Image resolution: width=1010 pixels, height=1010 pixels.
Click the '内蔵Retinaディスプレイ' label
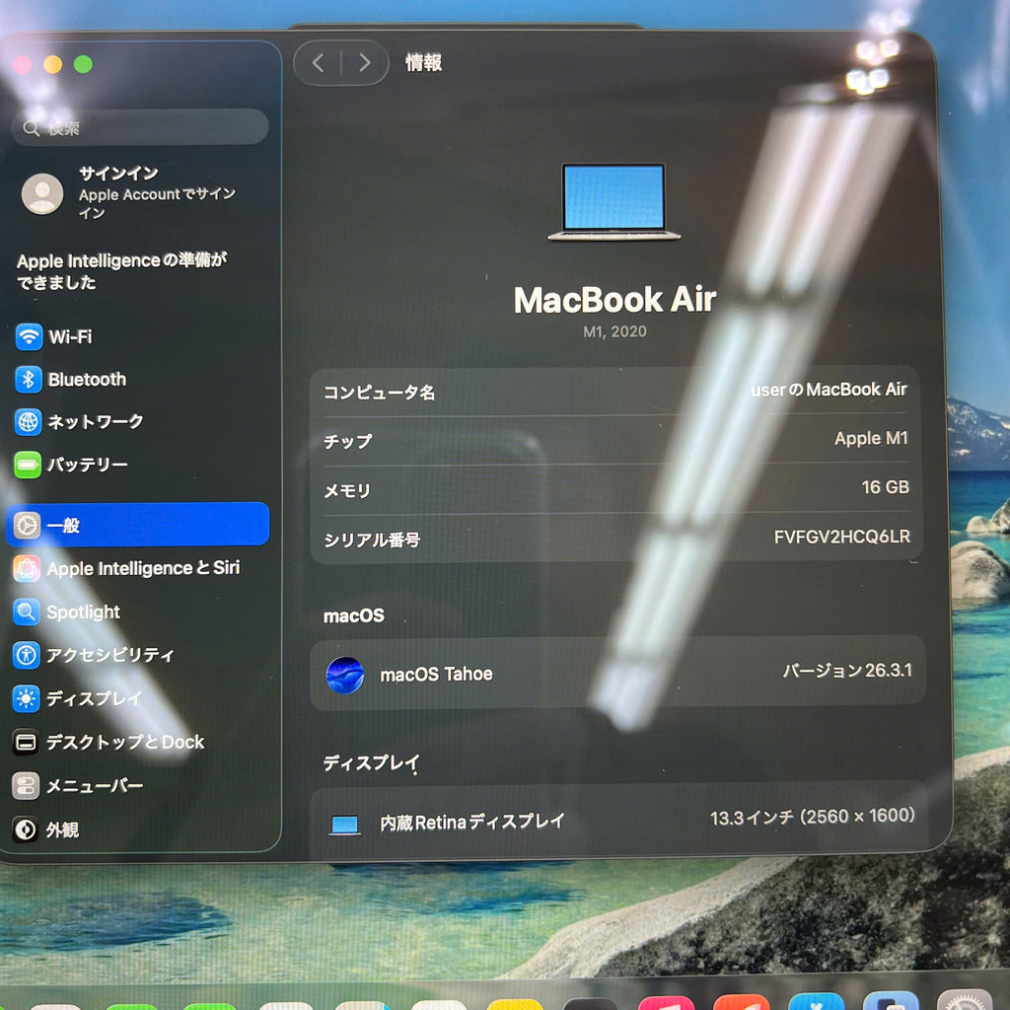click(x=472, y=822)
